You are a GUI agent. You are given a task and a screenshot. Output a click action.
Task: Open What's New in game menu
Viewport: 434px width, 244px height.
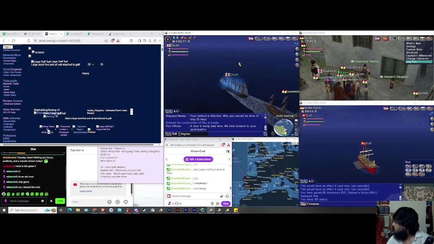413,43
